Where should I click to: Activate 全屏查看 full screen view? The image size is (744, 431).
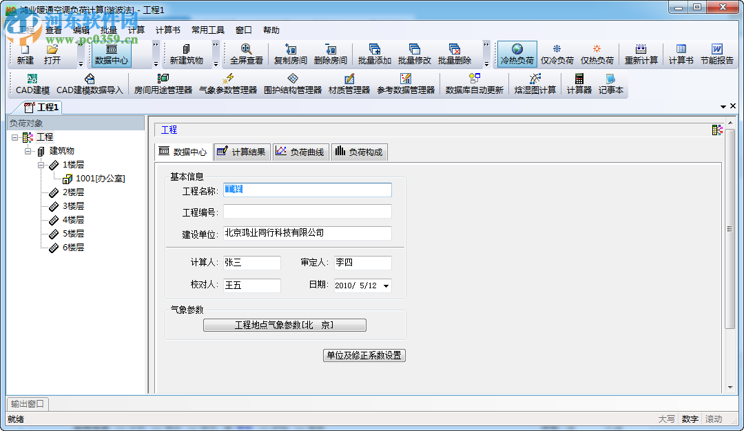pos(246,54)
